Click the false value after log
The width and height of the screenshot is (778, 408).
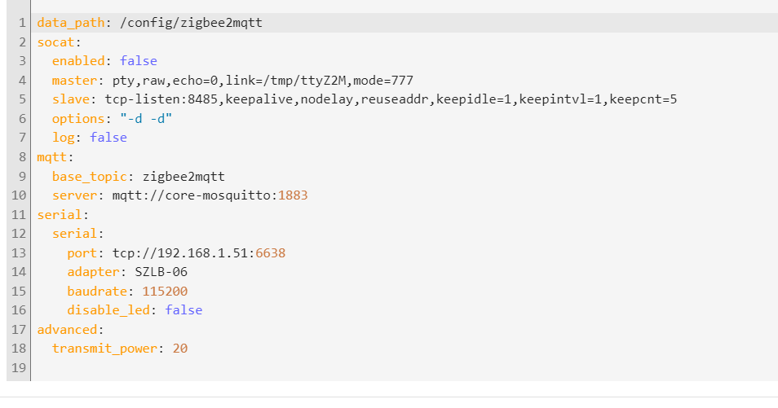[x=108, y=138]
